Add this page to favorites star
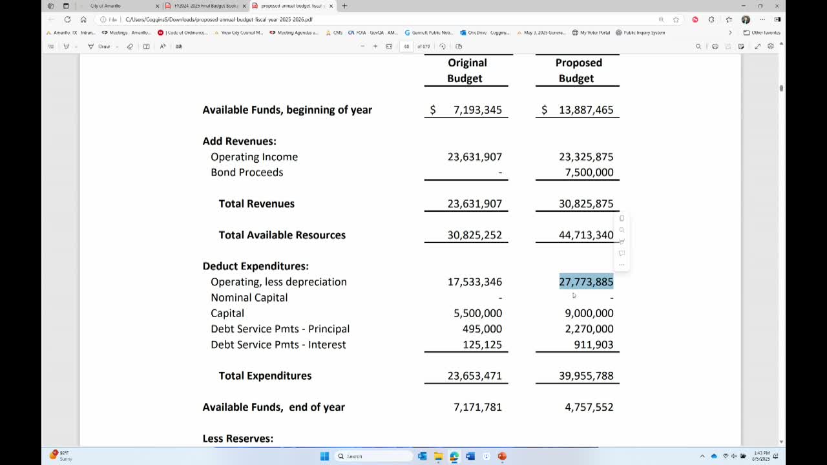 click(676, 19)
